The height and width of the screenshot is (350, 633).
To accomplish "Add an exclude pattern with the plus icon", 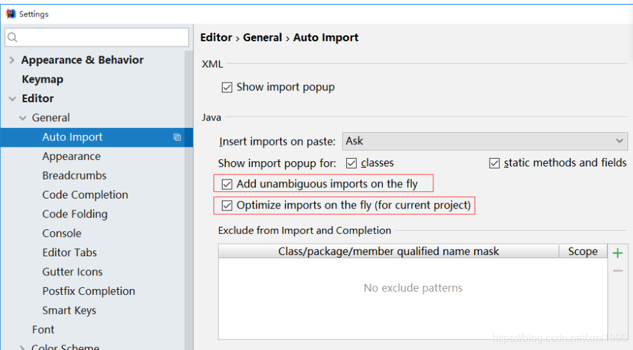I will (618, 253).
